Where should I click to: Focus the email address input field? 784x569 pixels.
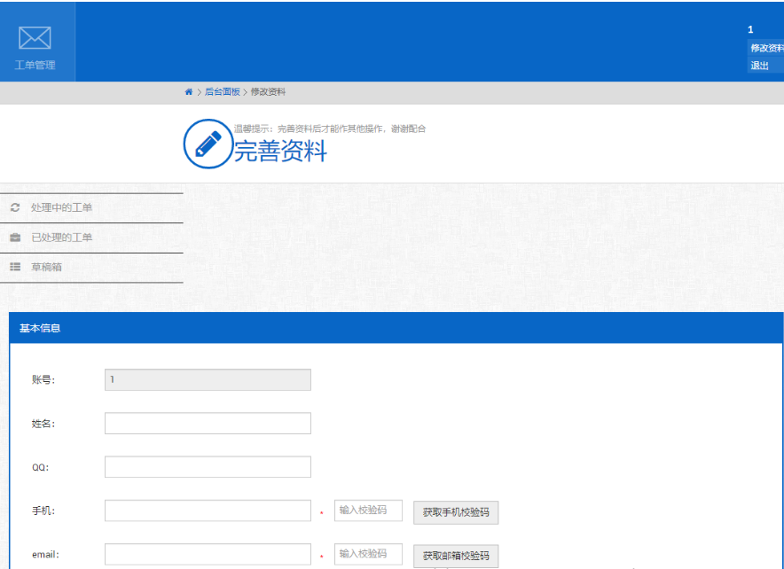tap(208, 554)
